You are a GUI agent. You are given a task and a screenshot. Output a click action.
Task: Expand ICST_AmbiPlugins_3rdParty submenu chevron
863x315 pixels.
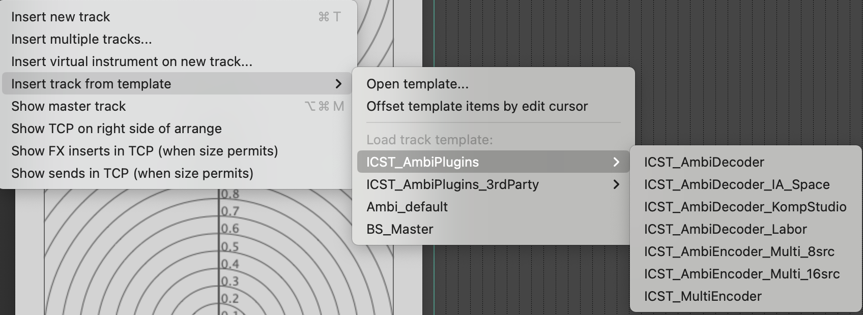pos(616,184)
